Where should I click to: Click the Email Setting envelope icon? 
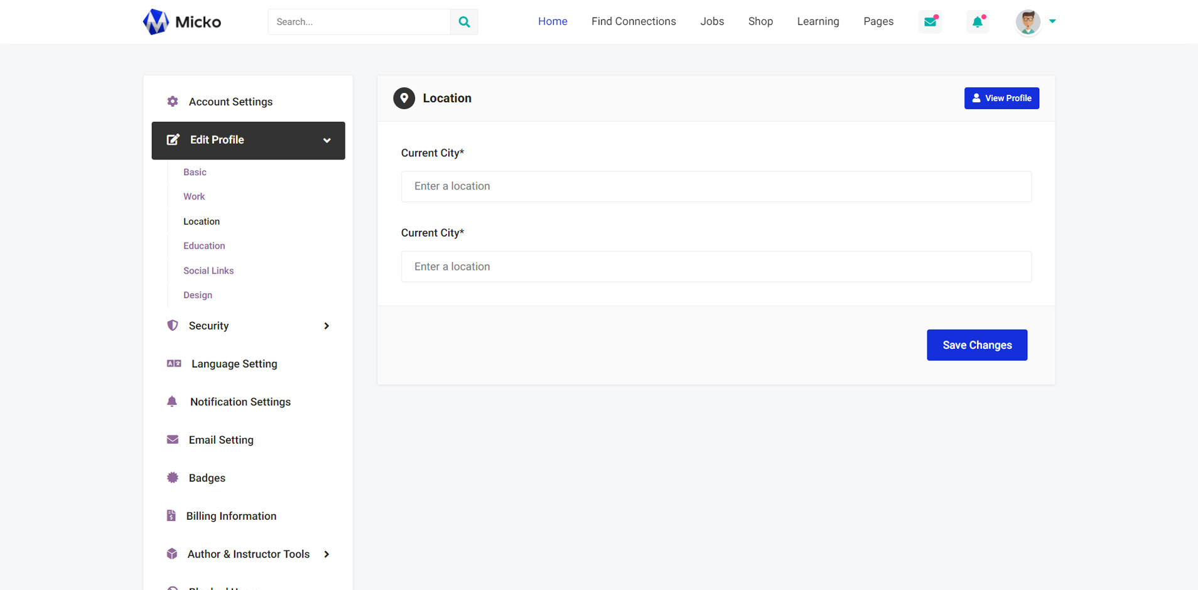173,440
